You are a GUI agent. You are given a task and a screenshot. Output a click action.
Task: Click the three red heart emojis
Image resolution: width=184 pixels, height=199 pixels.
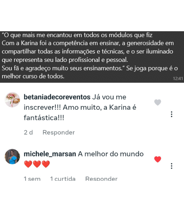tap(37, 164)
